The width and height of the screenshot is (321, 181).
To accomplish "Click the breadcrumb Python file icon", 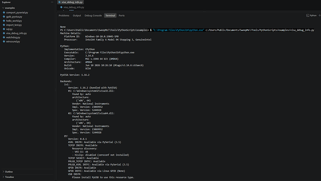I will click(61, 7).
